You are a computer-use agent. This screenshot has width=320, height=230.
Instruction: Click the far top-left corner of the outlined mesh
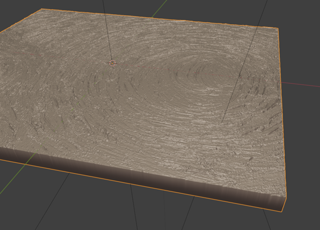pyautogui.click(x=41, y=9)
